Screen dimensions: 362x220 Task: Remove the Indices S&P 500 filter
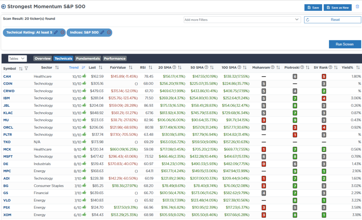click(109, 32)
